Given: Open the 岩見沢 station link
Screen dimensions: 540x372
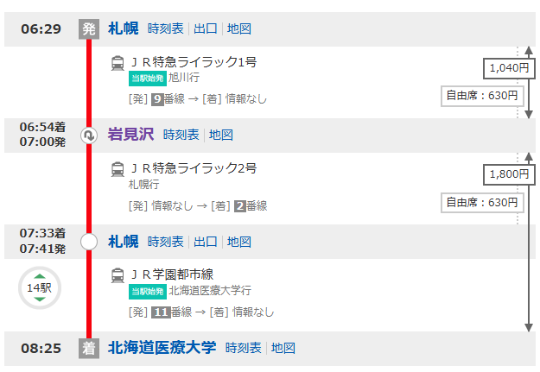Looking at the screenshot, I should click(x=131, y=135).
